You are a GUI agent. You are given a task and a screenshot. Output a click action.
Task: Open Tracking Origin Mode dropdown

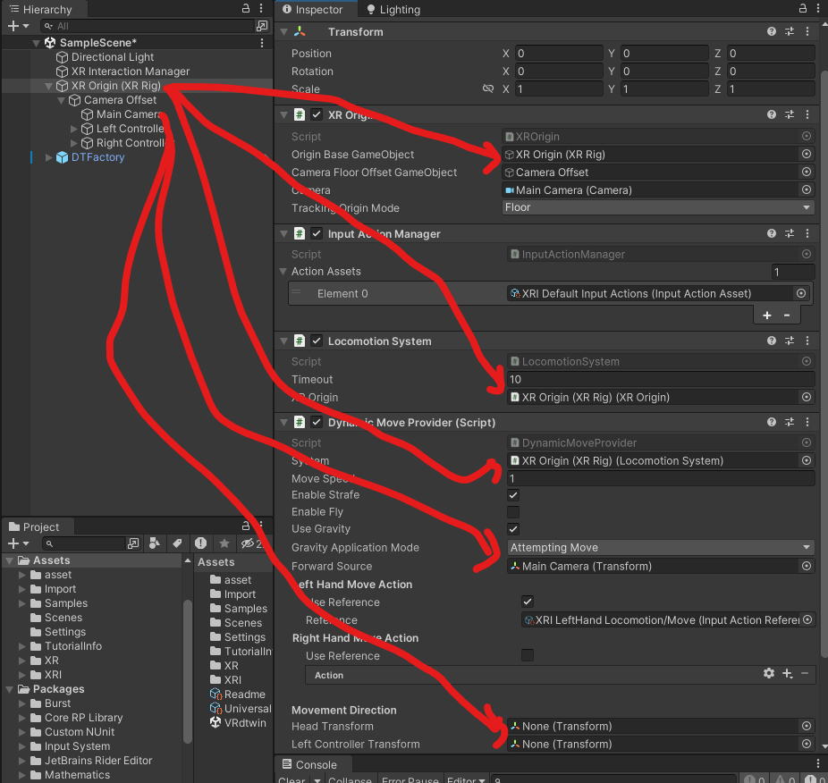click(658, 207)
